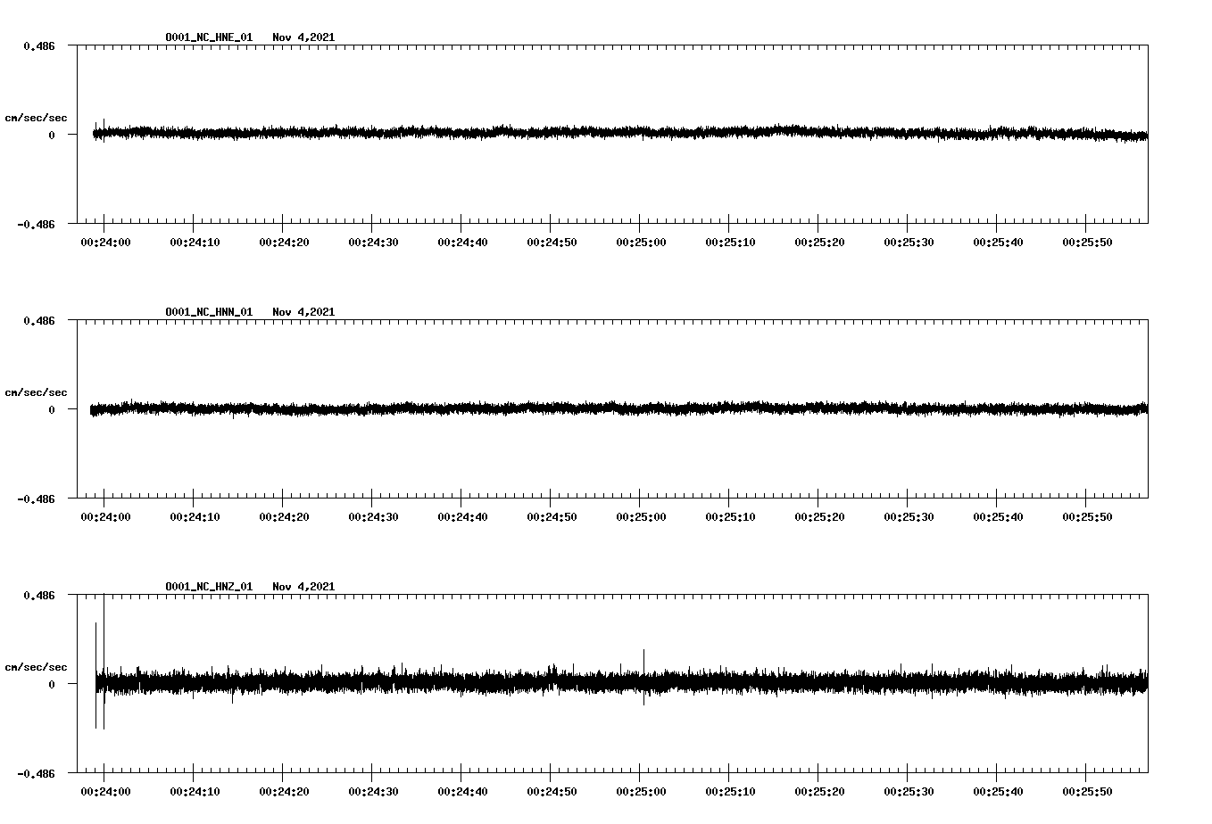
Task: Click the 0.486 upper limit on HNN axis
Action: coord(39,320)
